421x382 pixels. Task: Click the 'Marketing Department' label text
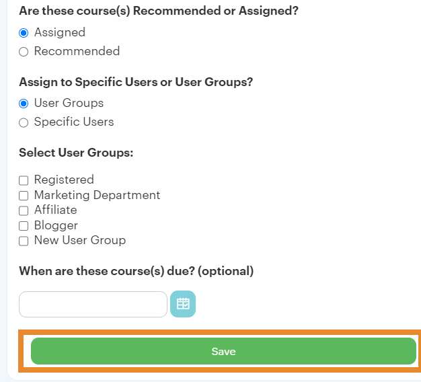click(x=97, y=195)
